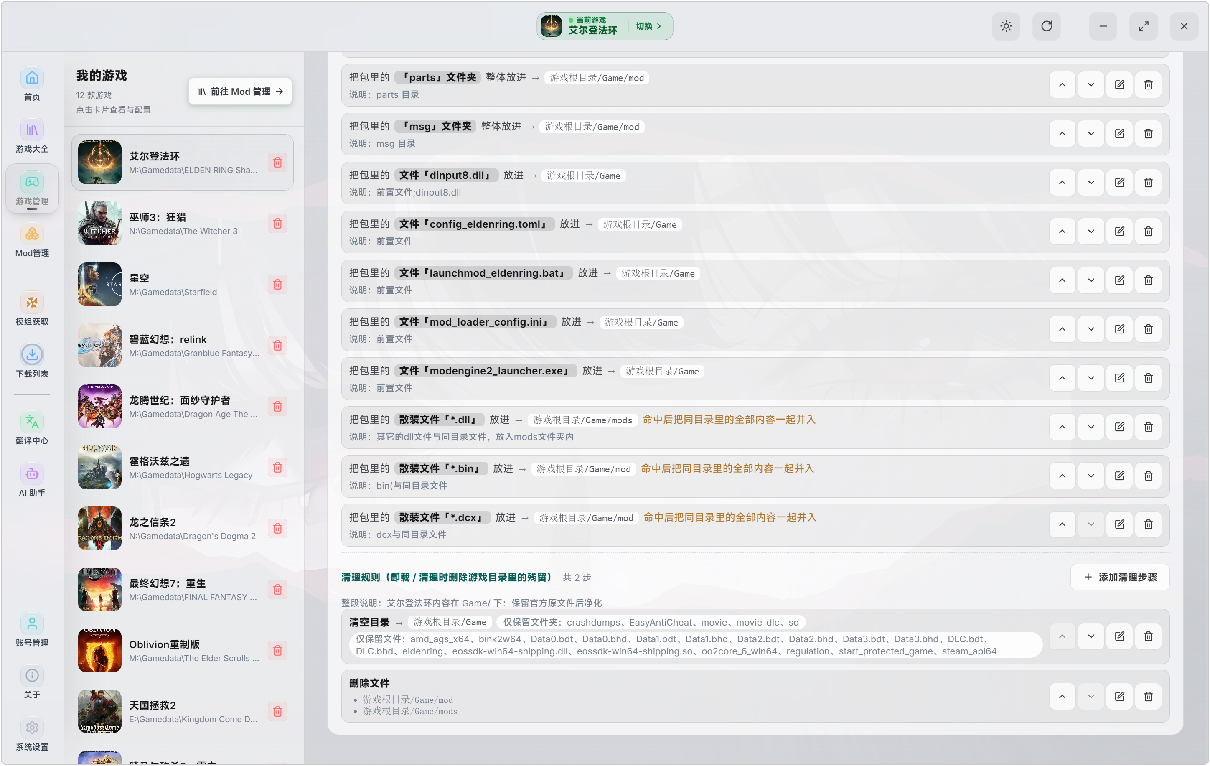The width and height of the screenshot is (1210, 766).
Task: Open 账号管理 account page
Action: click(32, 630)
